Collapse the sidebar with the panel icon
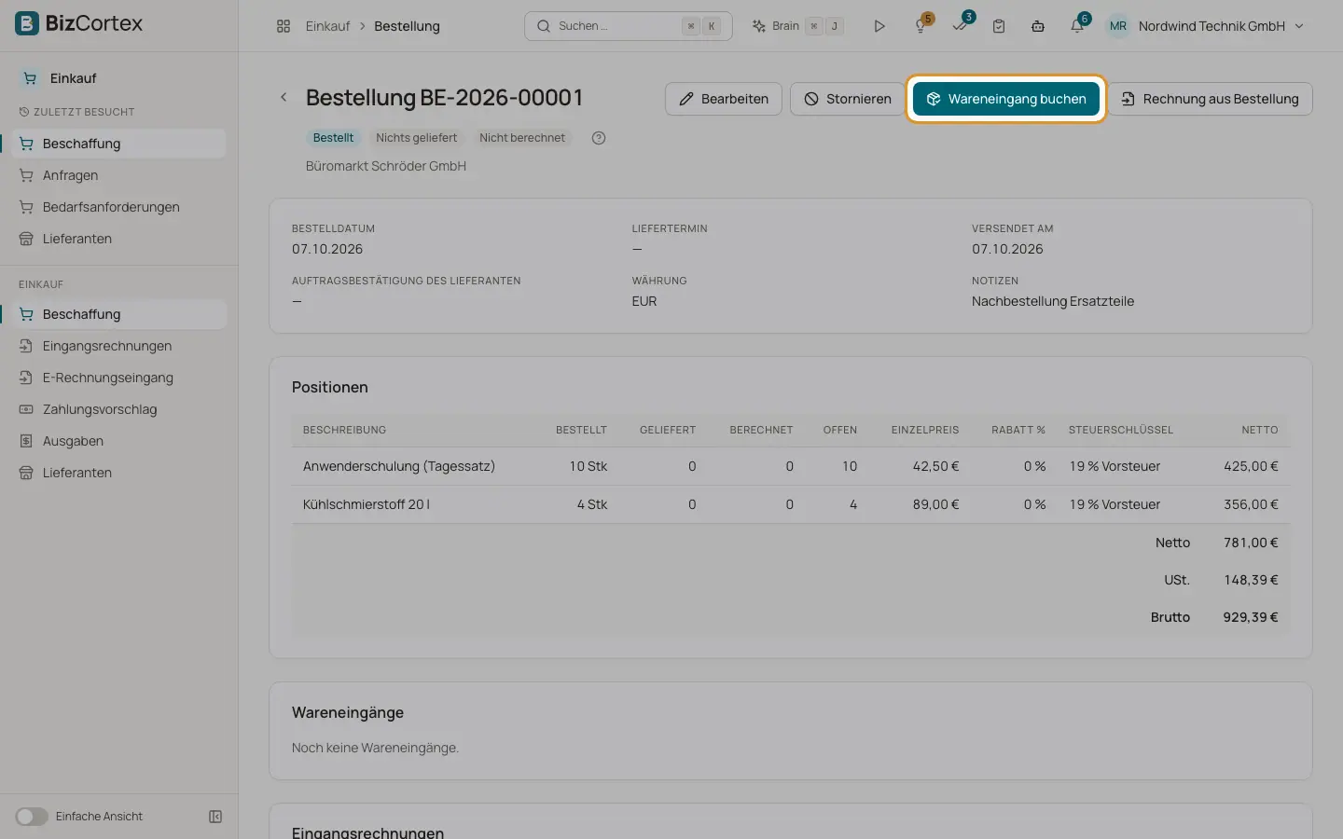Viewport: 1343px width, 839px height. [x=215, y=817]
